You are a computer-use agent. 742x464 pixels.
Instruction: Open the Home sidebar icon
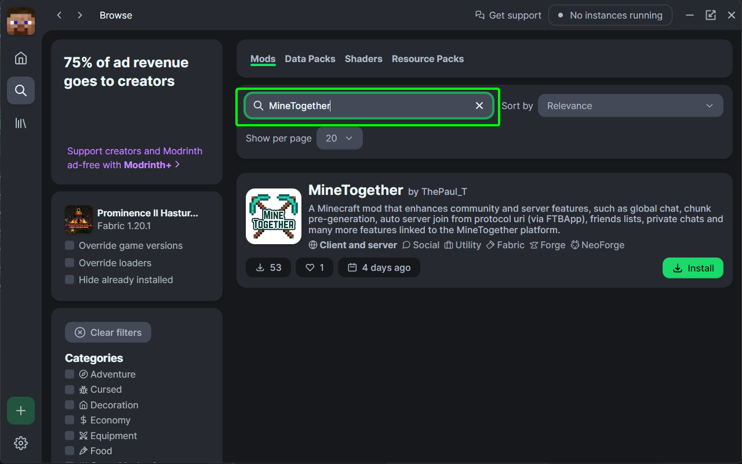(21, 58)
